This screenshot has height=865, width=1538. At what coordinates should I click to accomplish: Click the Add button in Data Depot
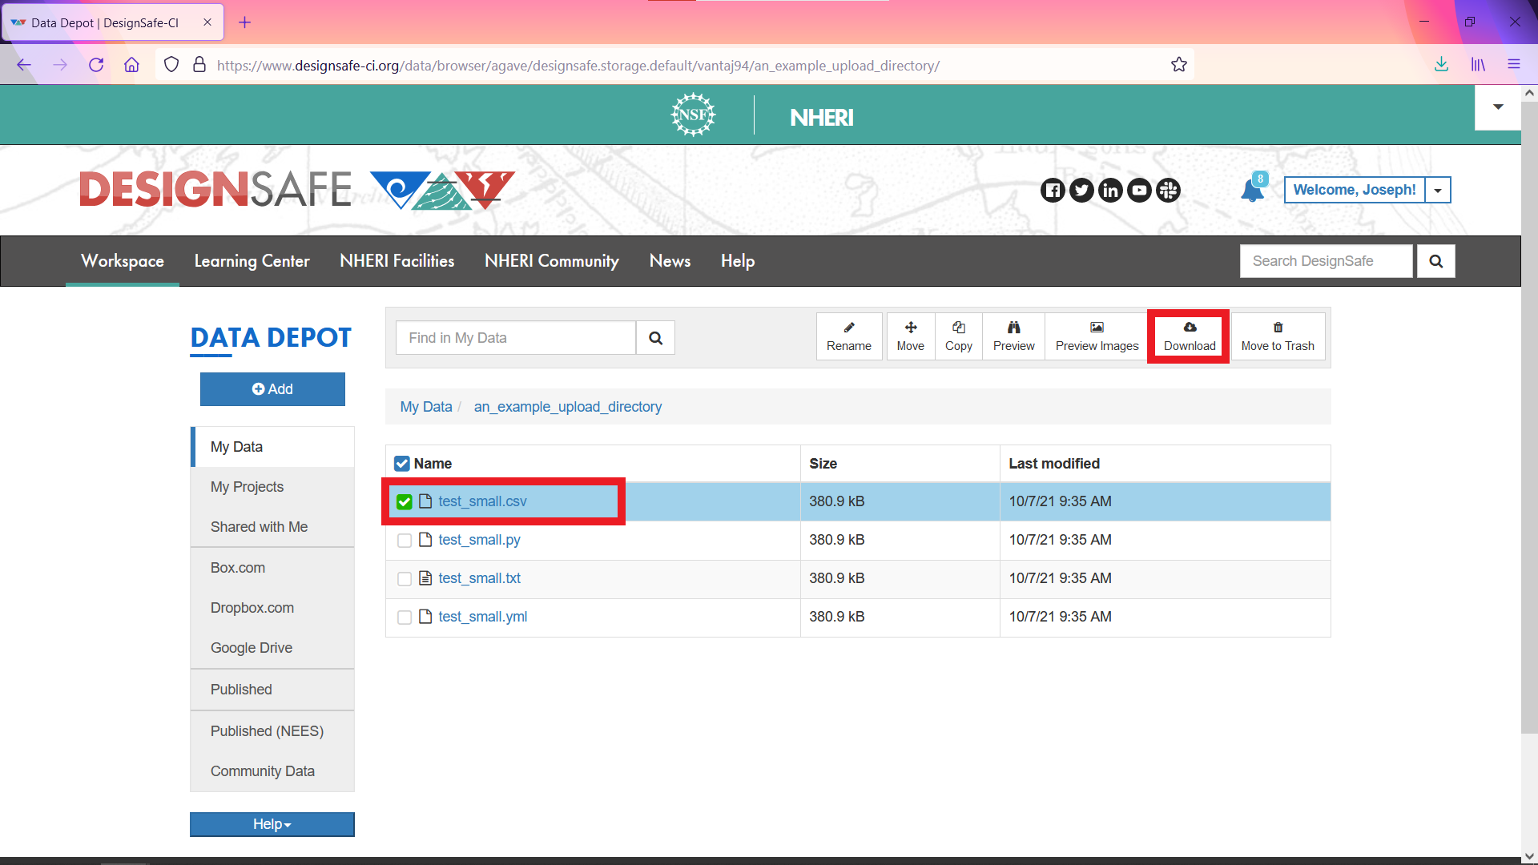[x=272, y=388]
